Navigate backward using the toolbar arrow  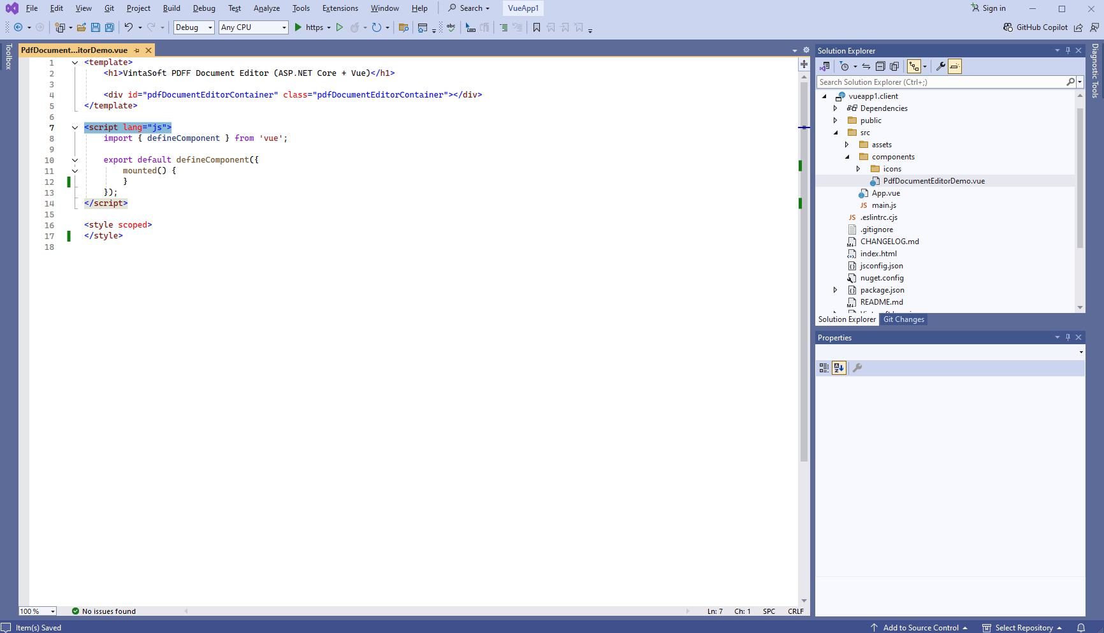pyautogui.click(x=18, y=27)
